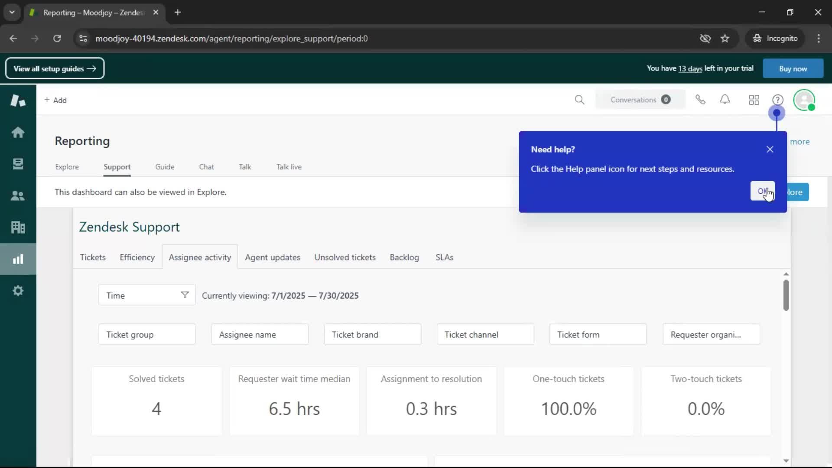Click the scrollbar up arrow
Screen dimensions: 832x468
[x=786, y=274]
